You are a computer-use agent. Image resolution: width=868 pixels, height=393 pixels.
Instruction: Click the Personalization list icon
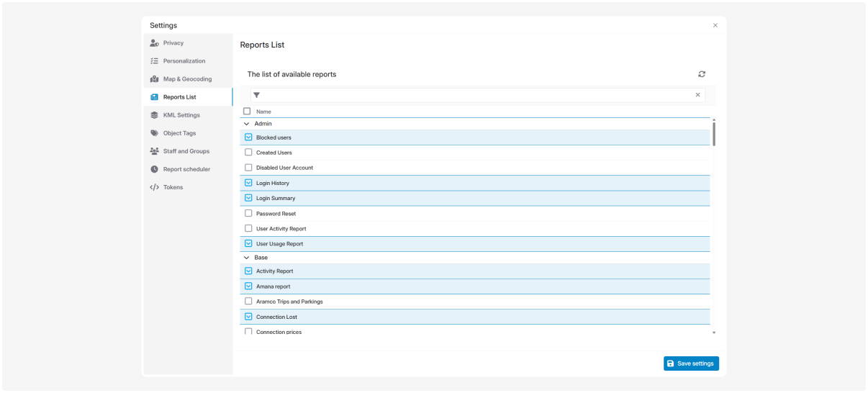click(x=154, y=61)
